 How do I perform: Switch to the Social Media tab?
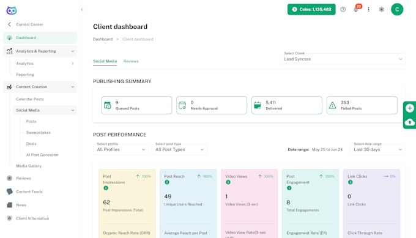(105, 61)
